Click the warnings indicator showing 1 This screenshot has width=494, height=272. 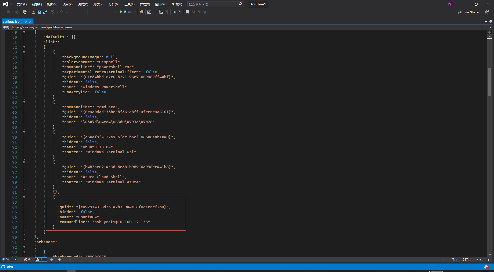(x=41, y=260)
